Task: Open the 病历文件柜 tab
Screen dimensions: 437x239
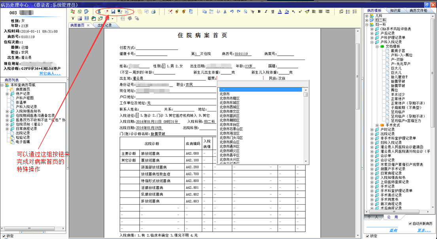Action: [x=418, y=11]
